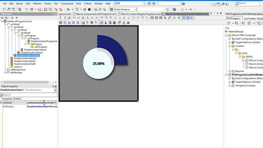This screenshot has width=263, height=148.
Task: Click the Program Reset stop square
Action: pos(90,9)
